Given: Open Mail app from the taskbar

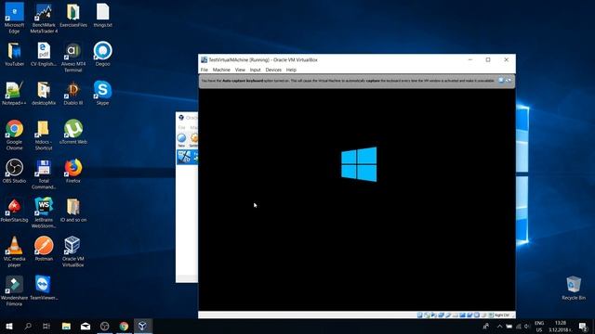Looking at the screenshot, I should pos(86,326).
